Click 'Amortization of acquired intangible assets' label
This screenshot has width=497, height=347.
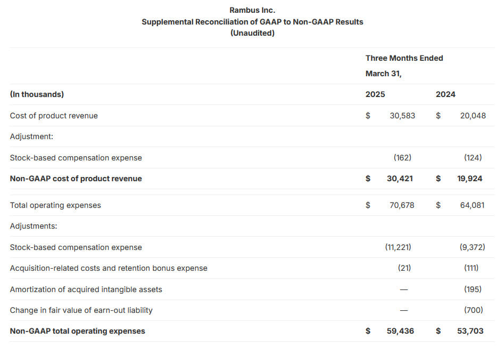click(x=86, y=289)
